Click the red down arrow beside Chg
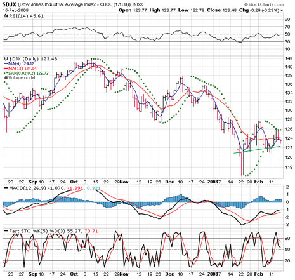The width and height of the screenshot is (295, 280). point(282,10)
